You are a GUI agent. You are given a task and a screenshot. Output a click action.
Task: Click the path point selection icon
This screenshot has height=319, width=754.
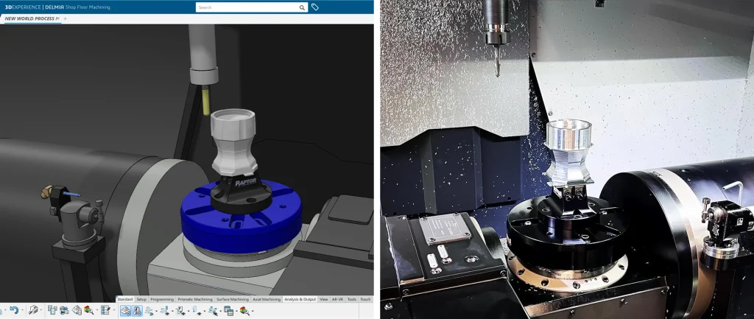[x=214, y=311]
